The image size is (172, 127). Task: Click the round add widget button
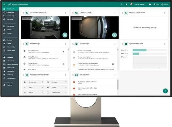pos(165,91)
